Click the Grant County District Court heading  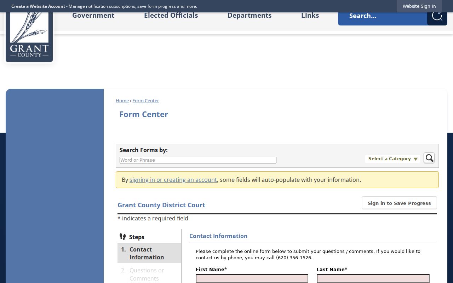(161, 205)
